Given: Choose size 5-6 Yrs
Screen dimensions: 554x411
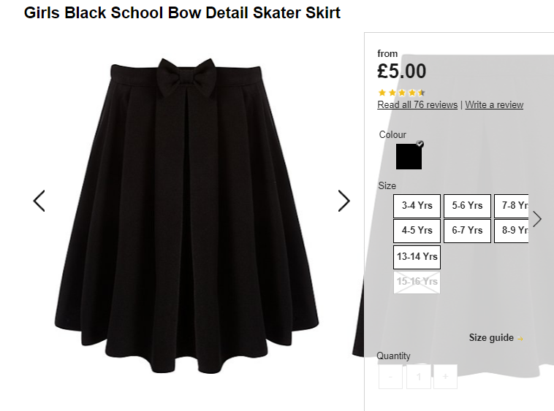Looking at the screenshot, I should (x=467, y=206).
